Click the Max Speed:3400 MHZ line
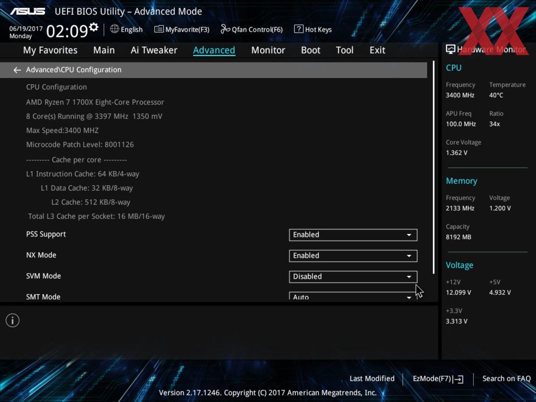 click(62, 130)
